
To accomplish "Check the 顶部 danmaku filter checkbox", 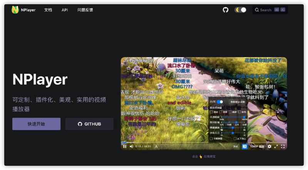I will tap(221, 112).
